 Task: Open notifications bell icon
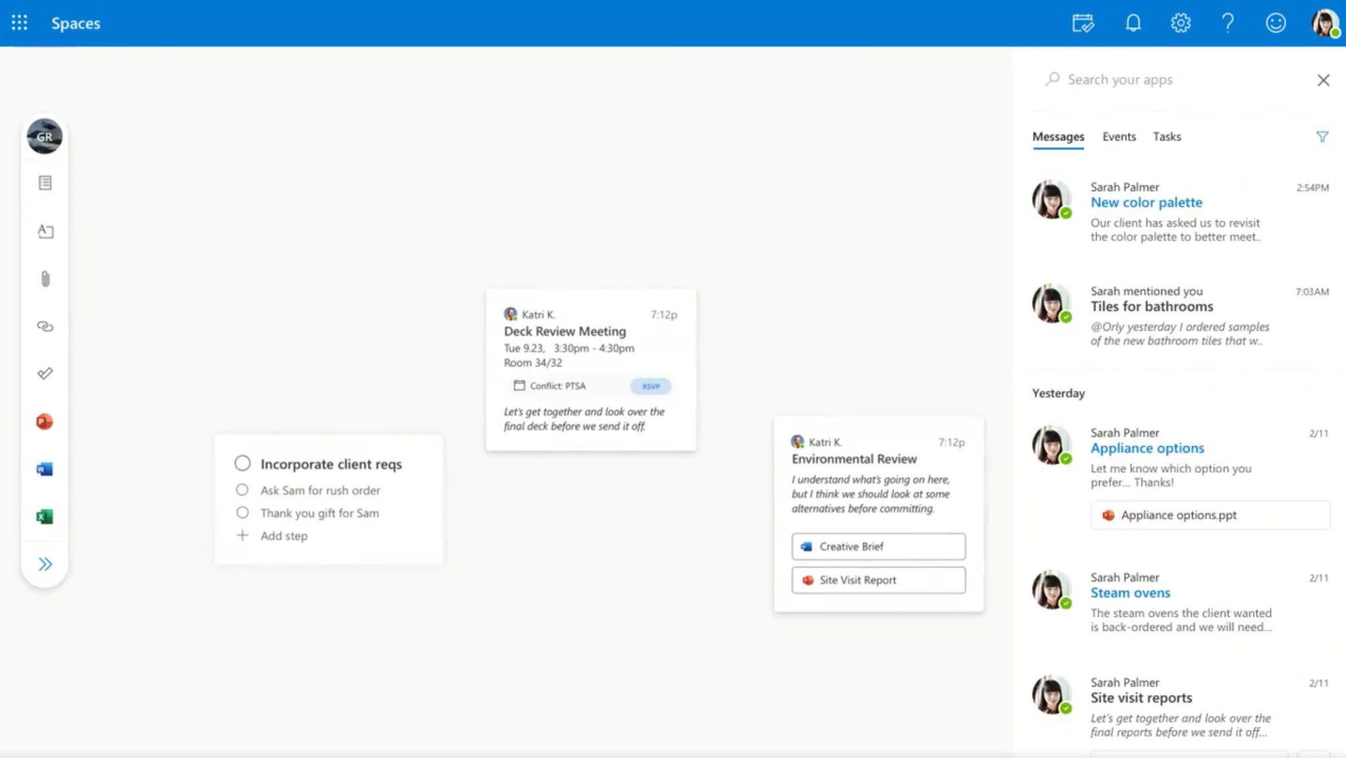1133,23
